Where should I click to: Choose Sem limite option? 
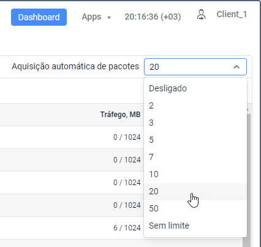click(195, 226)
